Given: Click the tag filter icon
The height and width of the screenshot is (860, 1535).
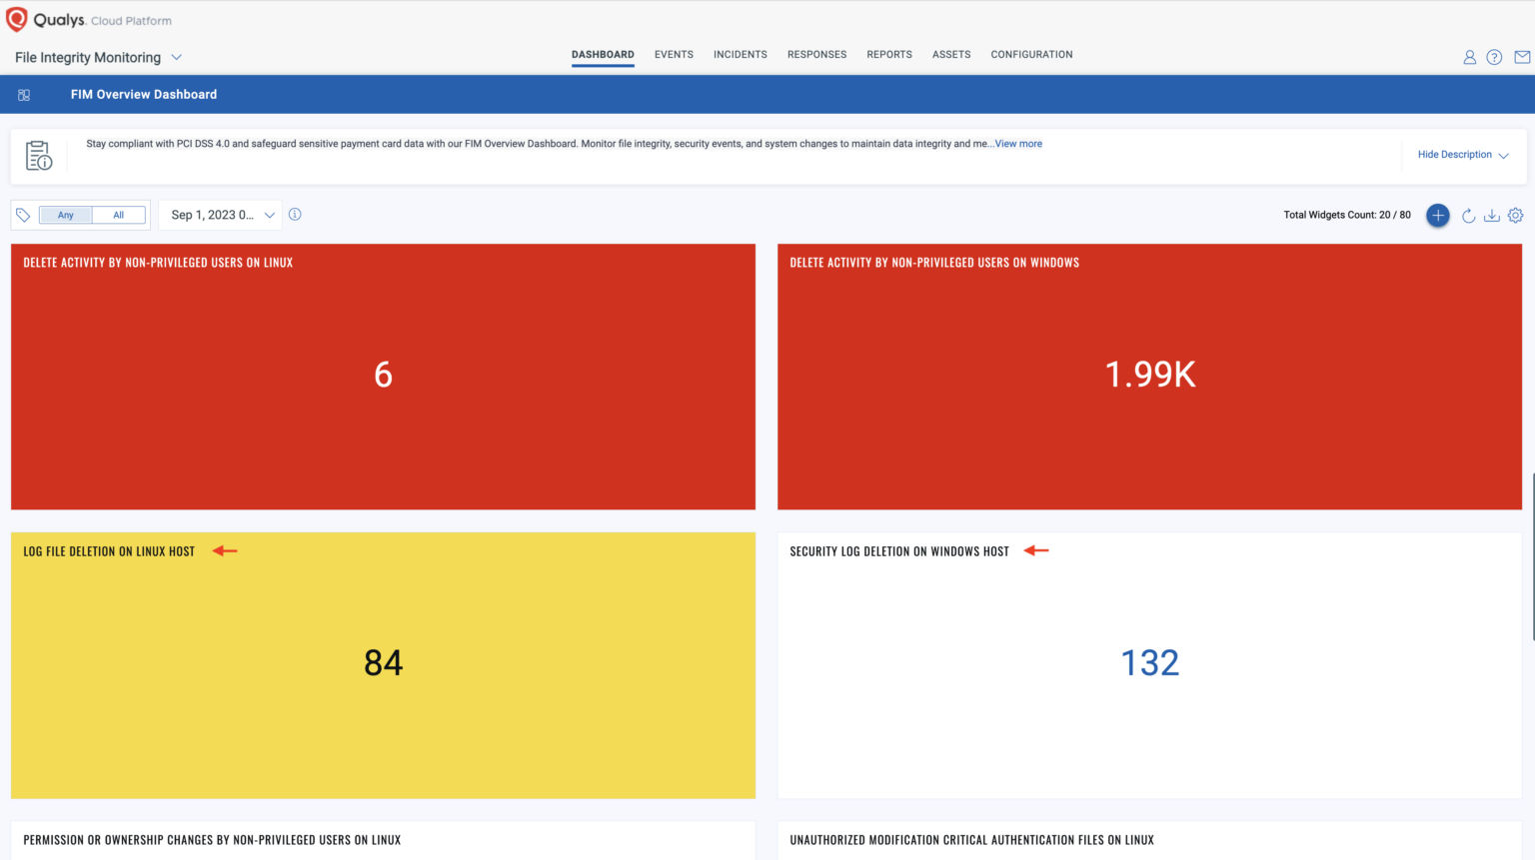Looking at the screenshot, I should point(22,214).
